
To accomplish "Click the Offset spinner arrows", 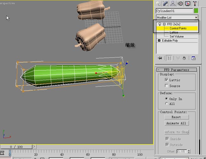I will [189, 152].
